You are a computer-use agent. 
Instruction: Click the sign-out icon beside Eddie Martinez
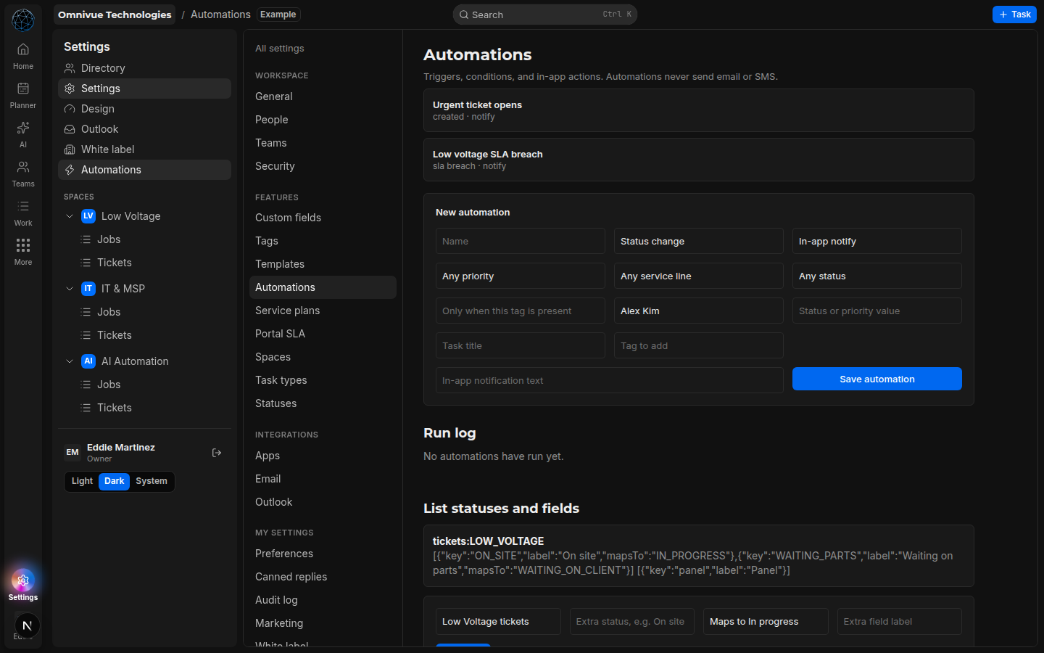coord(217,453)
